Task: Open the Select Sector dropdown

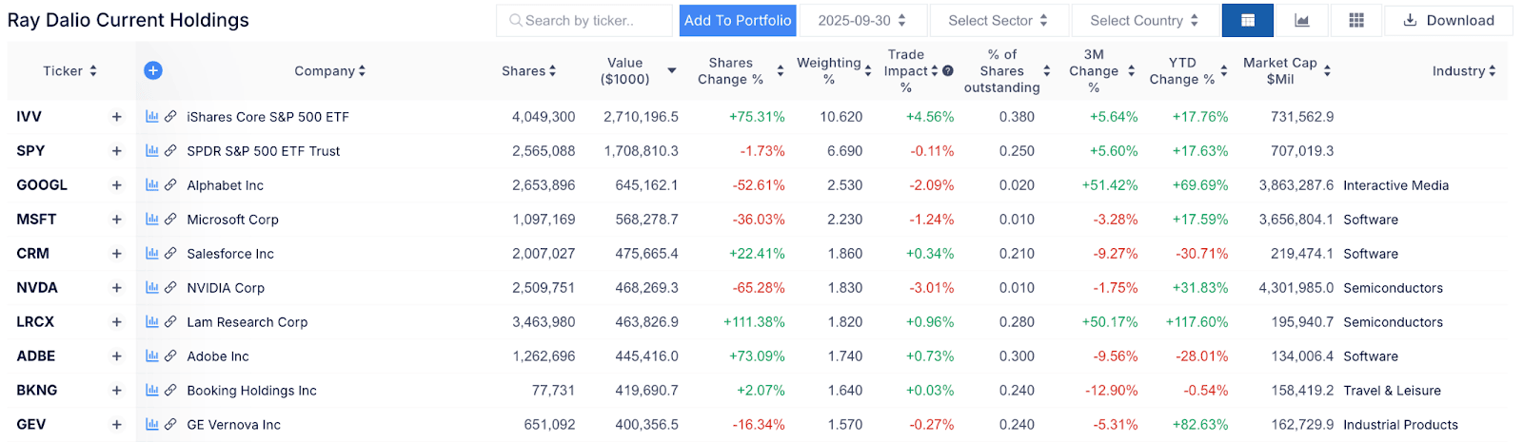Action: pos(998,21)
